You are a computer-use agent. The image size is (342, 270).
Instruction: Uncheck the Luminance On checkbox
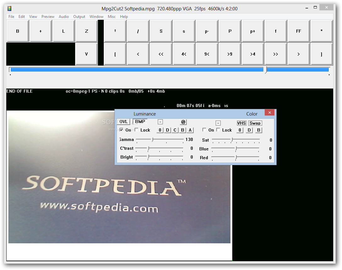tap(121, 130)
